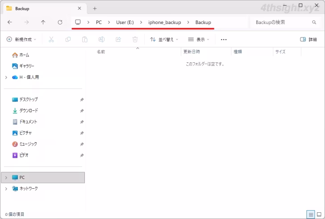
Task: Switch to large thumbnails view icon
Action: (319, 215)
